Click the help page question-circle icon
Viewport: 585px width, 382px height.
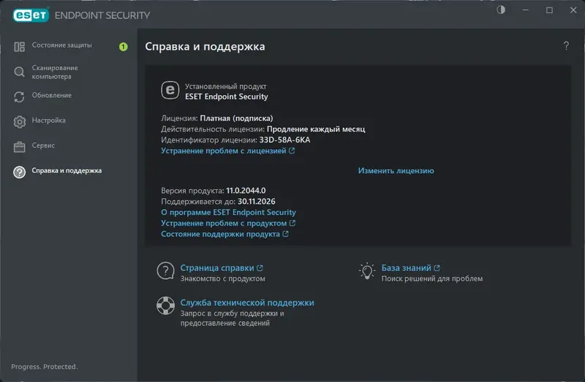(165, 272)
